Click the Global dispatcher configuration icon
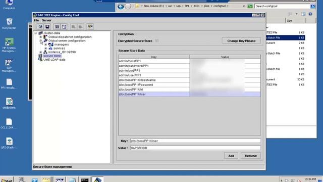Viewport: 323px width, 182px height. click(45, 37)
